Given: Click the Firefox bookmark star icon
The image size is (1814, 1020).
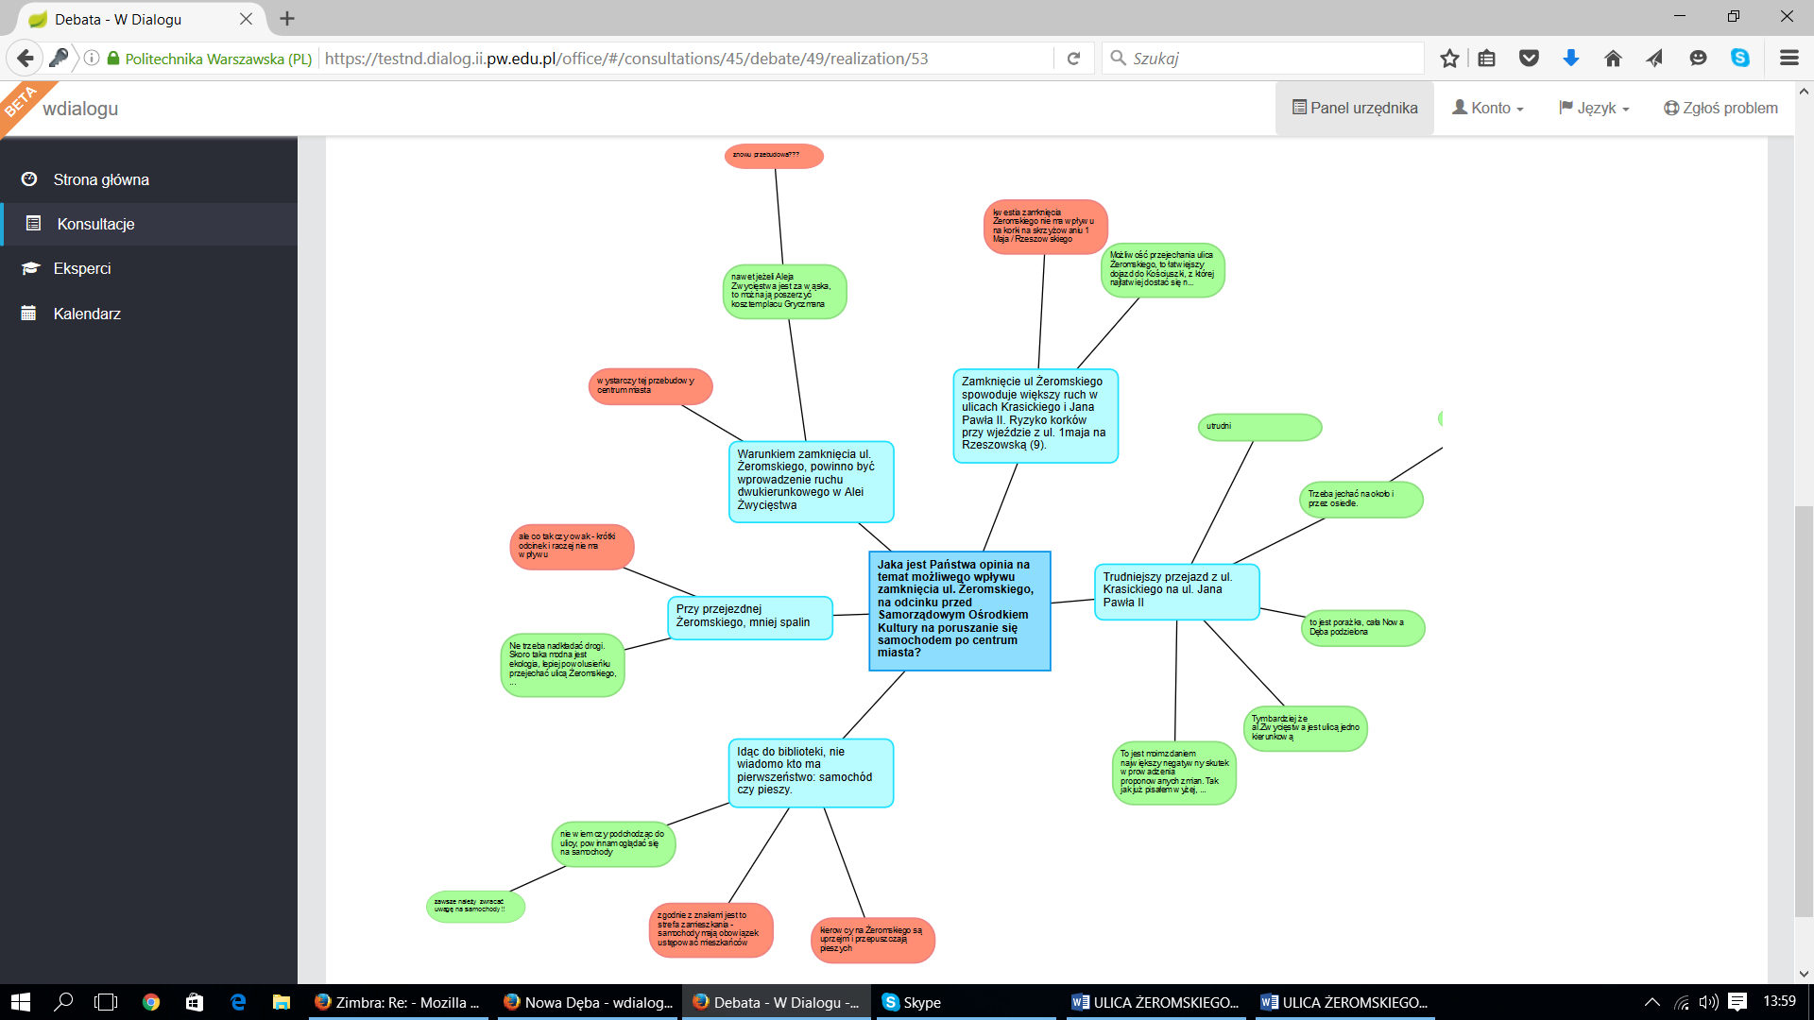Looking at the screenshot, I should click(x=1449, y=59).
